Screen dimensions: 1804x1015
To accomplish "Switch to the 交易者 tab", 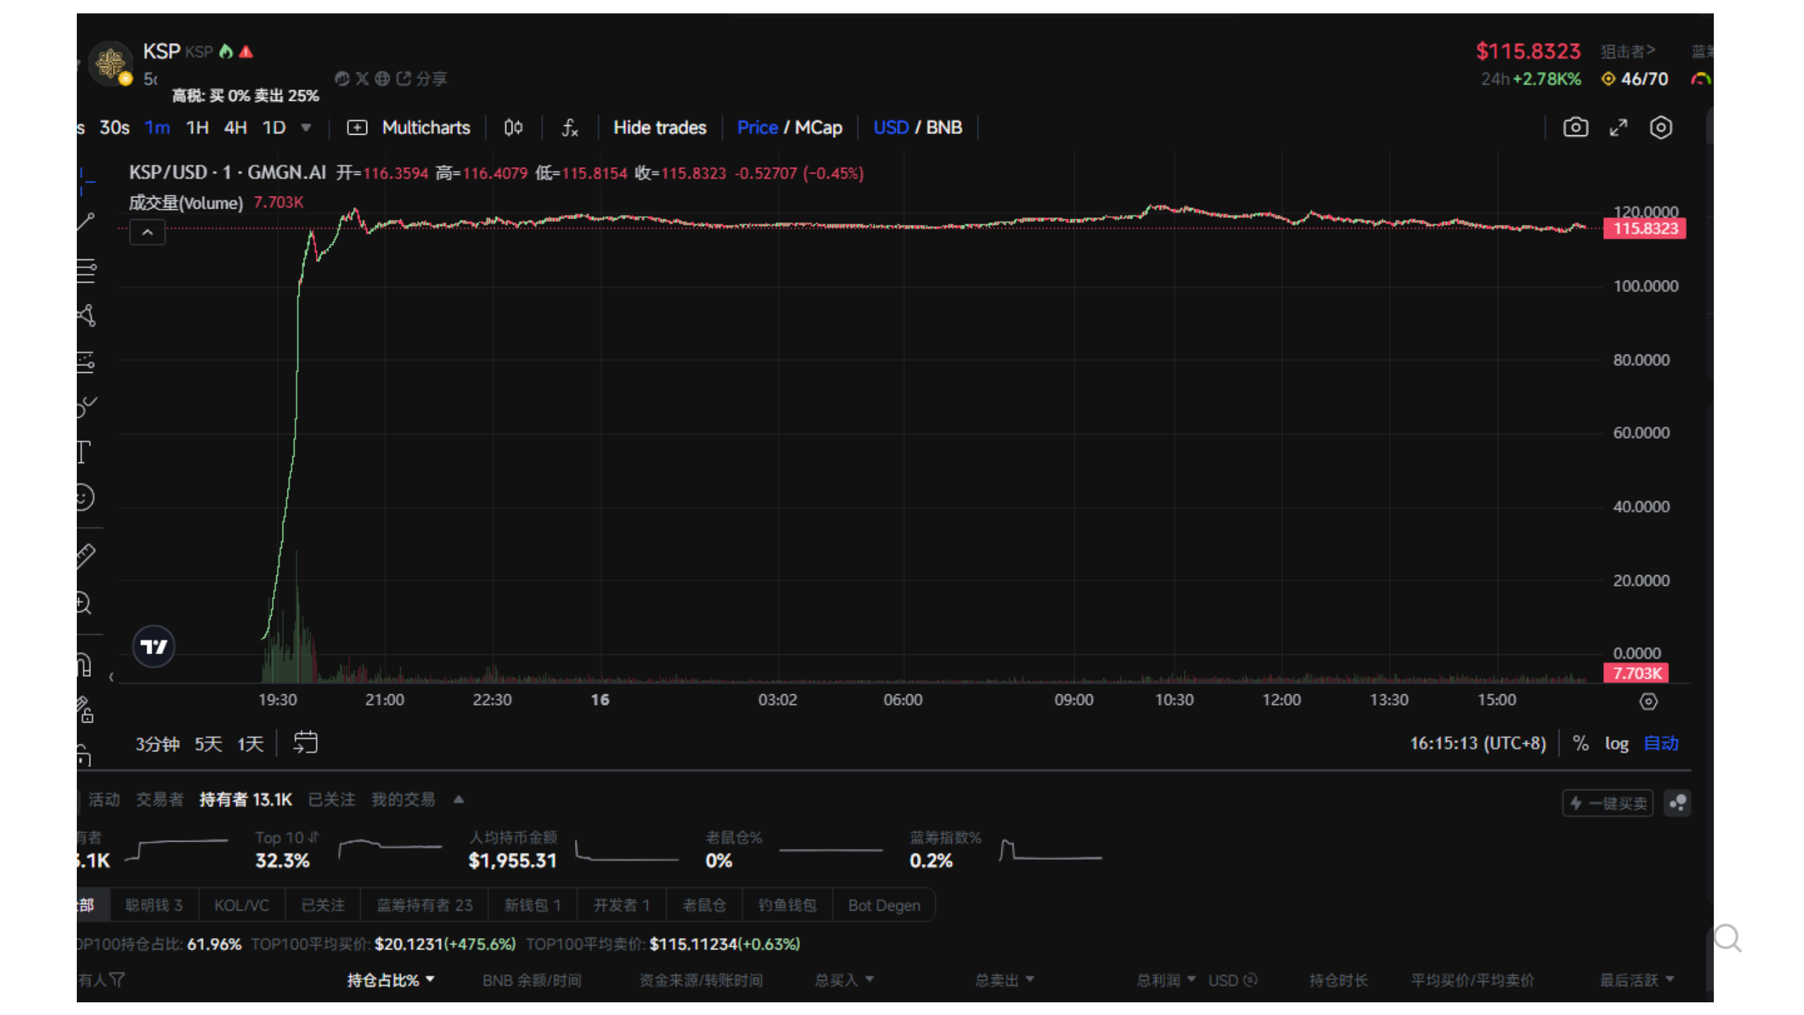I will (x=159, y=799).
